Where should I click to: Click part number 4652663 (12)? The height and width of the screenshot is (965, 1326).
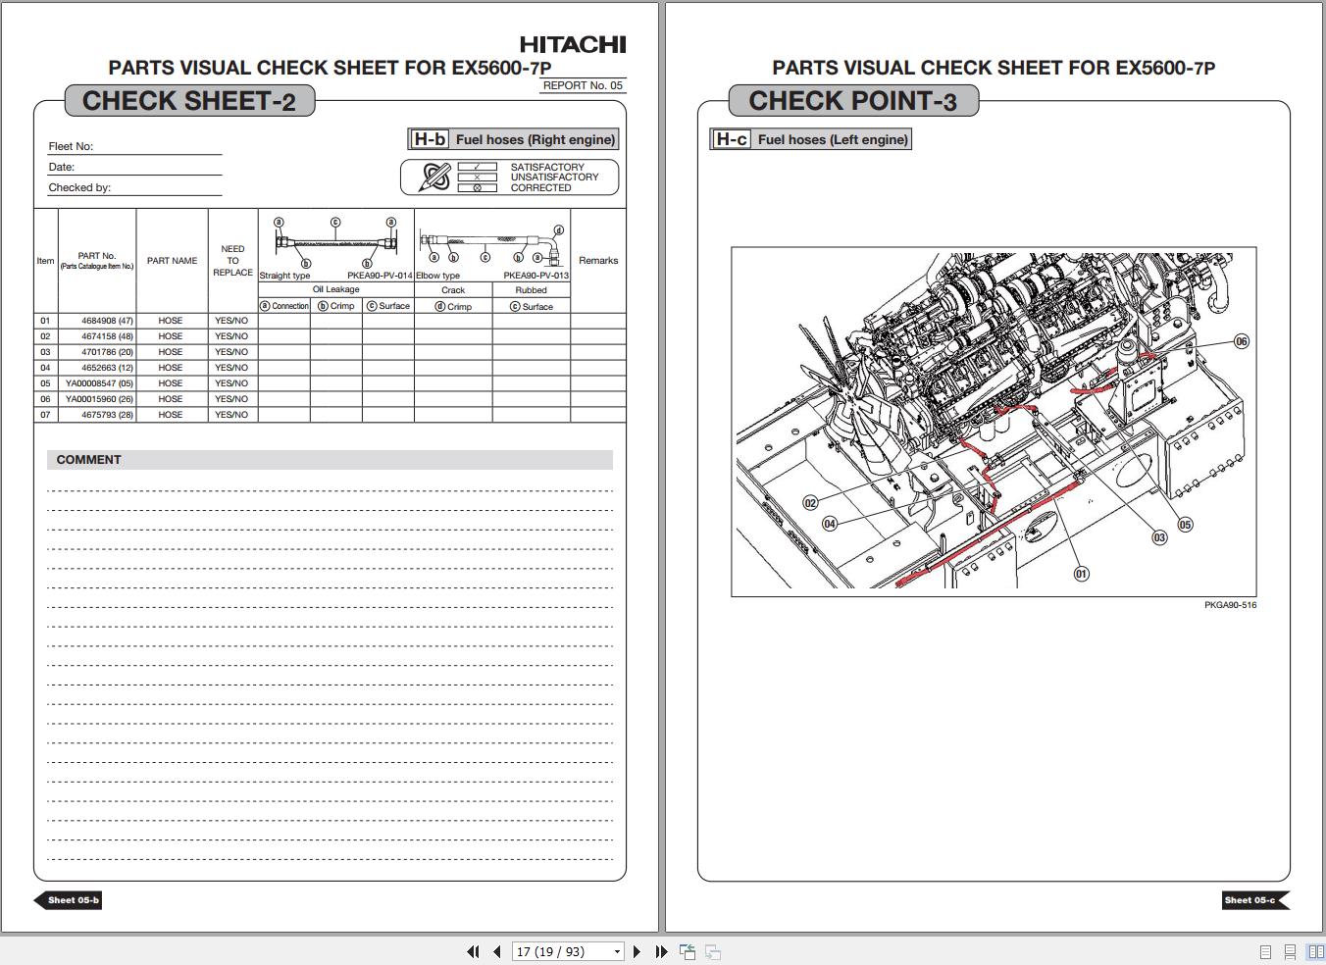[107, 368]
